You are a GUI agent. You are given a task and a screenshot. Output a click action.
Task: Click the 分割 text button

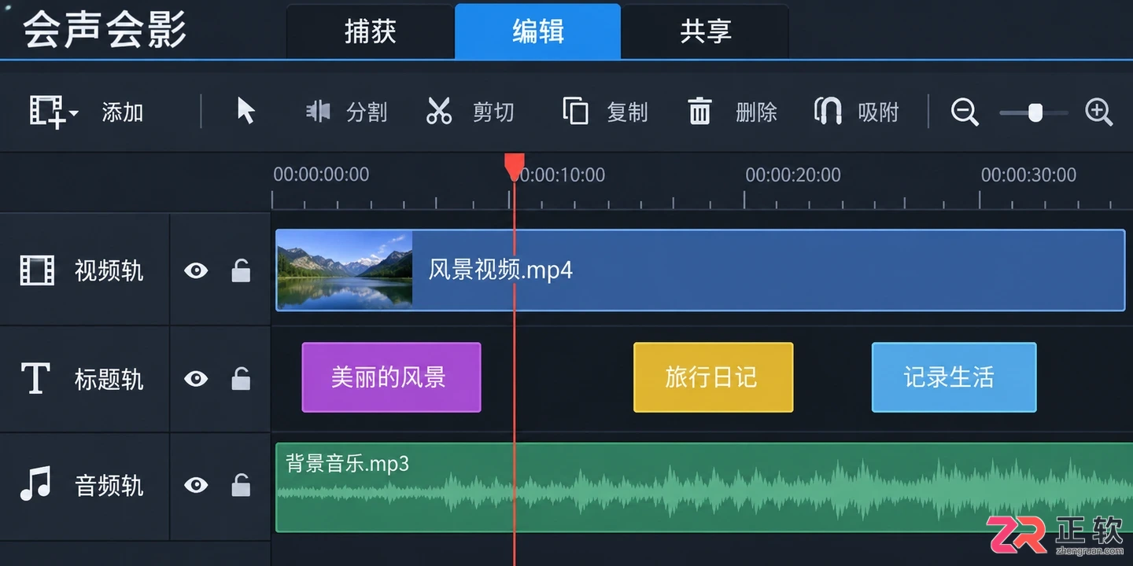[x=367, y=112]
